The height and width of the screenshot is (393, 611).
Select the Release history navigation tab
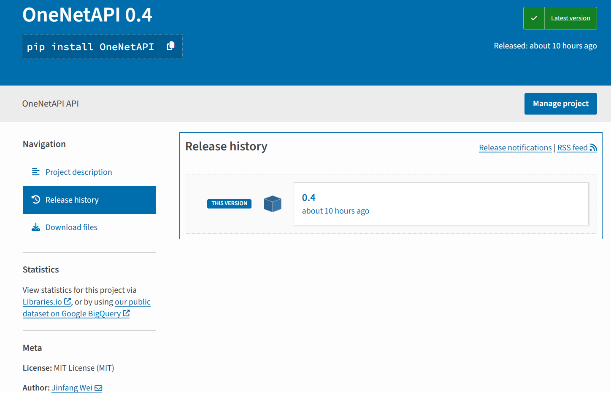point(89,200)
